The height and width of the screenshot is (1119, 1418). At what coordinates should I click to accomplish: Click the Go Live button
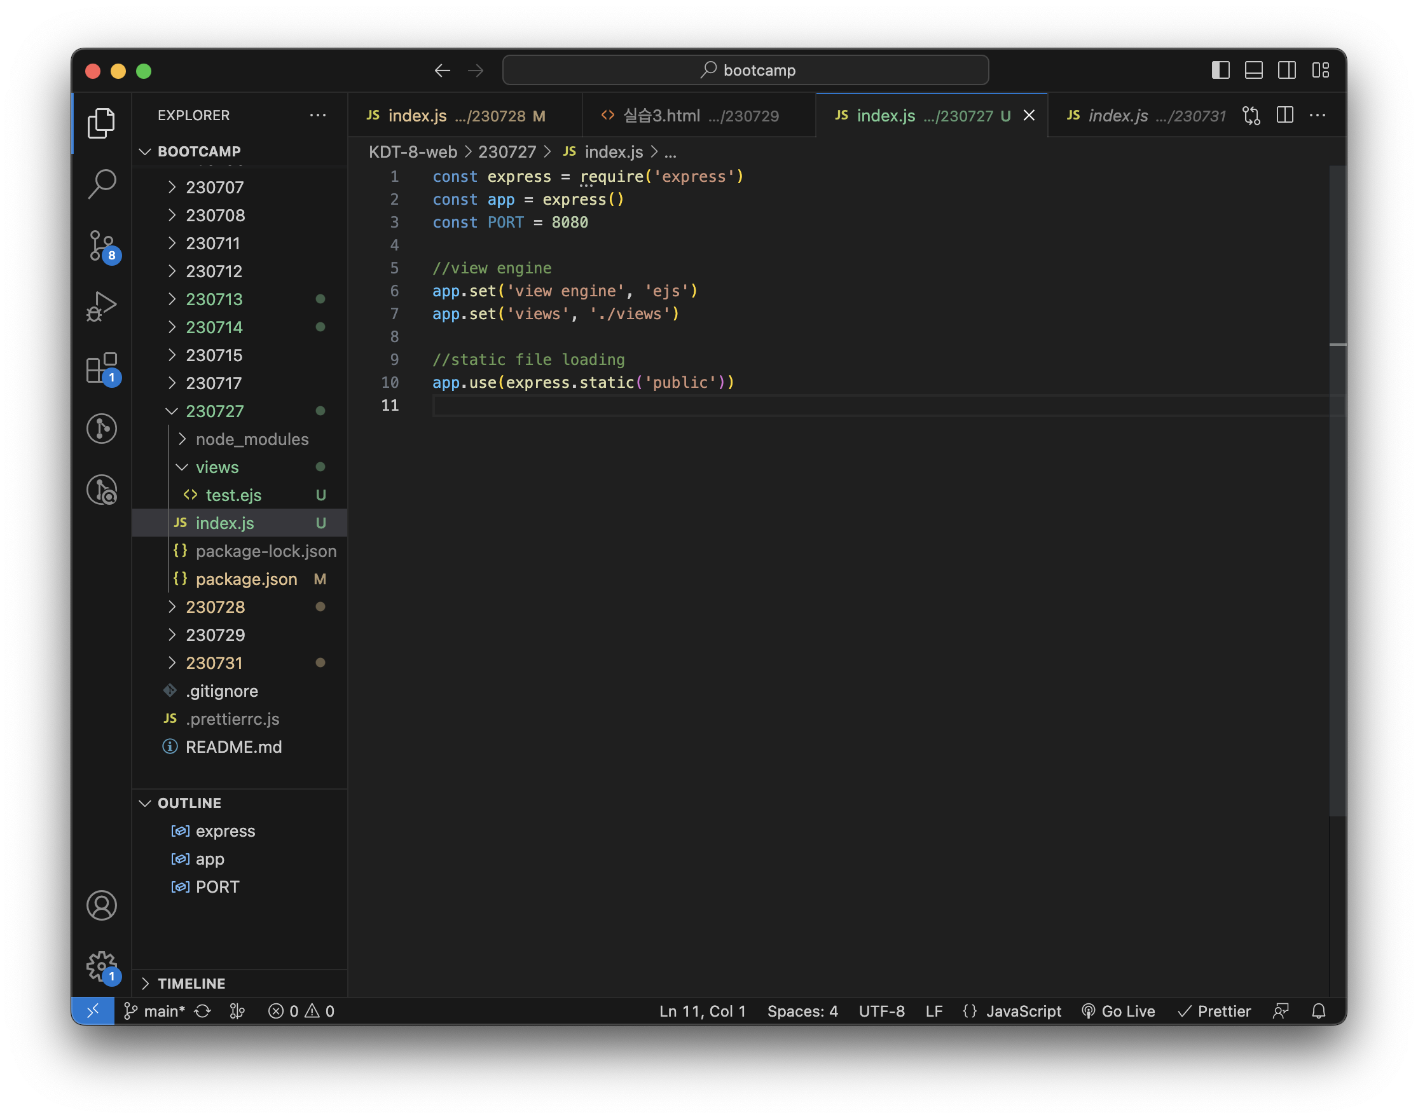[1118, 1011]
